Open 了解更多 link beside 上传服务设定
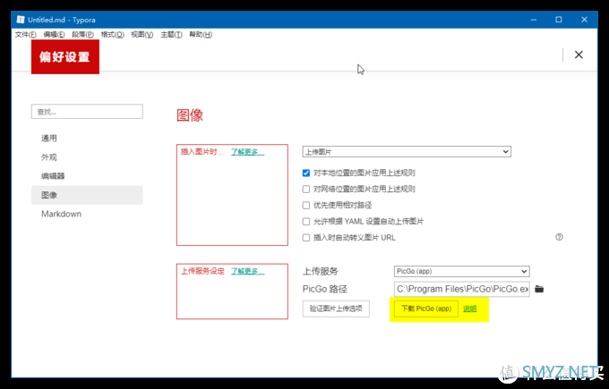The image size is (609, 389). click(248, 271)
